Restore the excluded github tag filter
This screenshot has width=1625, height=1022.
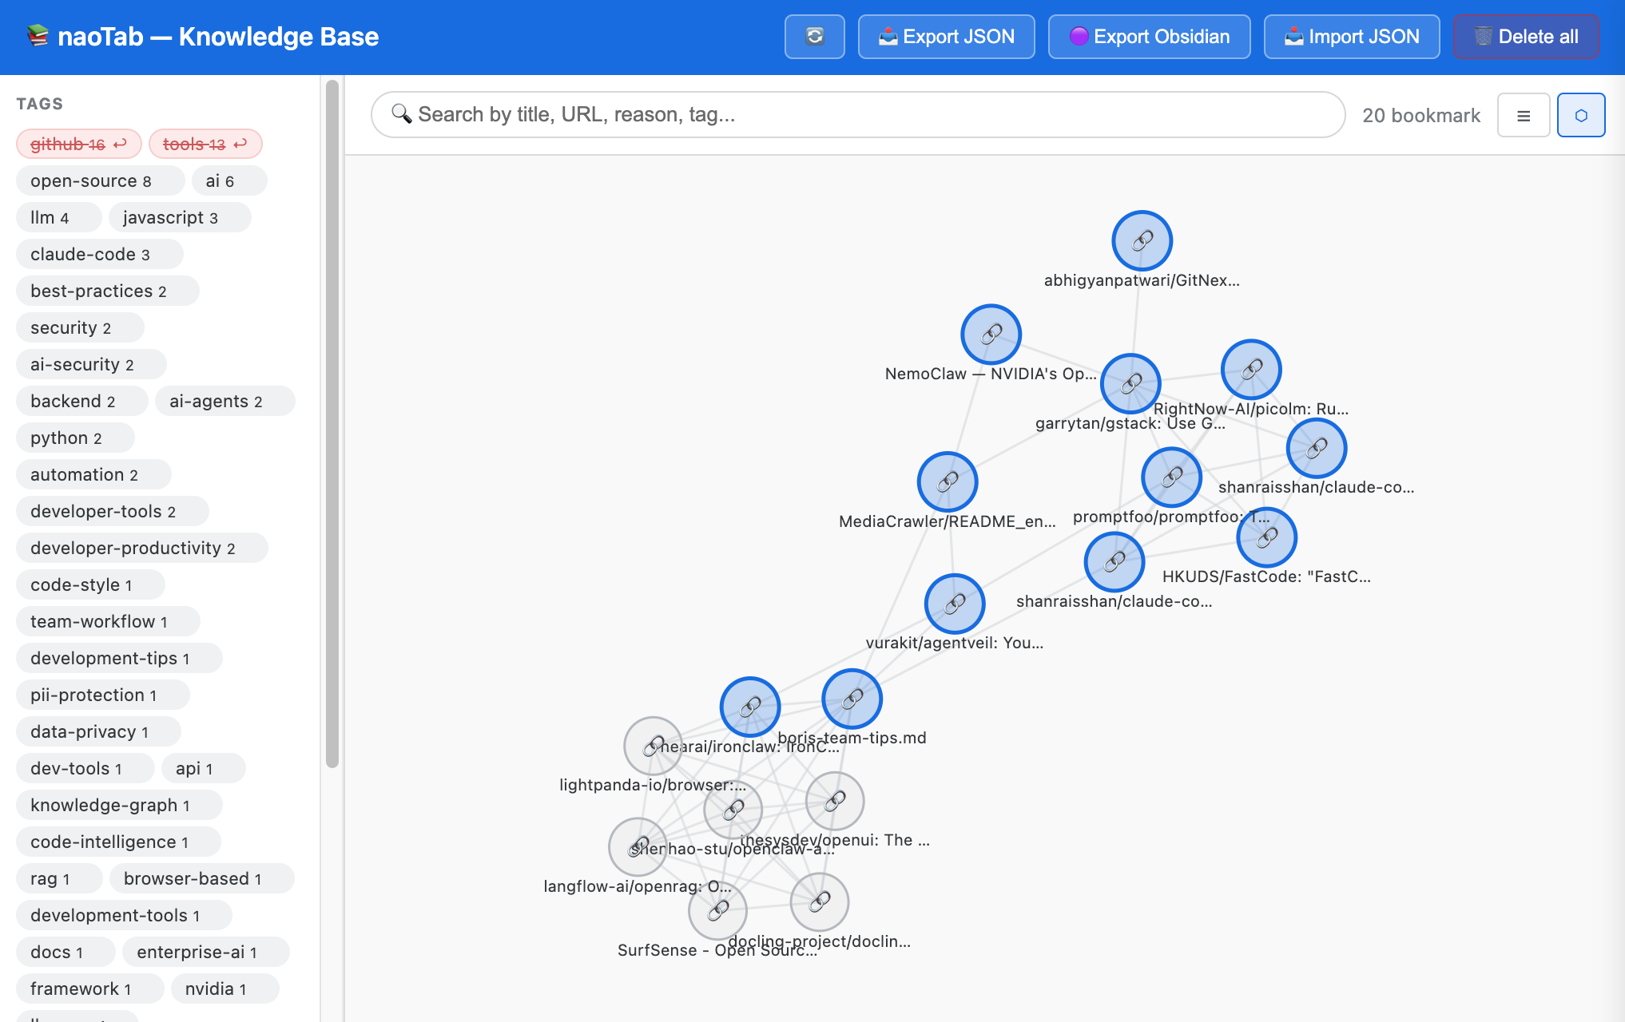79,144
